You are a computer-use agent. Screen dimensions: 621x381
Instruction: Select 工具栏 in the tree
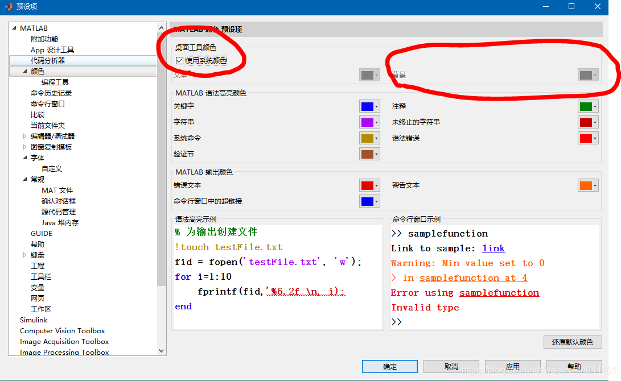[41, 277]
